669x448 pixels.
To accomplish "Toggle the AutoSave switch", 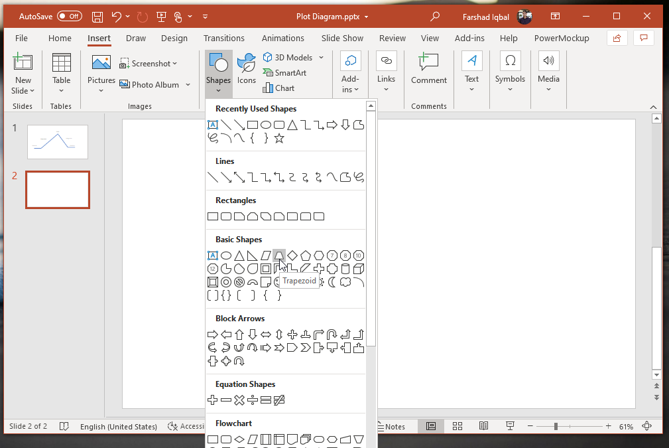I will pyautogui.click(x=70, y=16).
